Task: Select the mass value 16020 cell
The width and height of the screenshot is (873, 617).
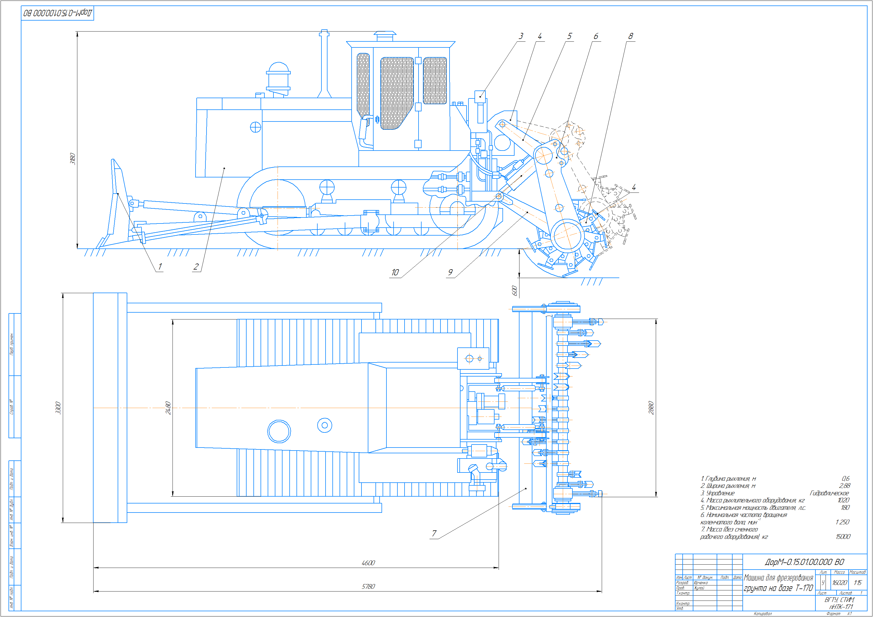Action: [x=839, y=582]
